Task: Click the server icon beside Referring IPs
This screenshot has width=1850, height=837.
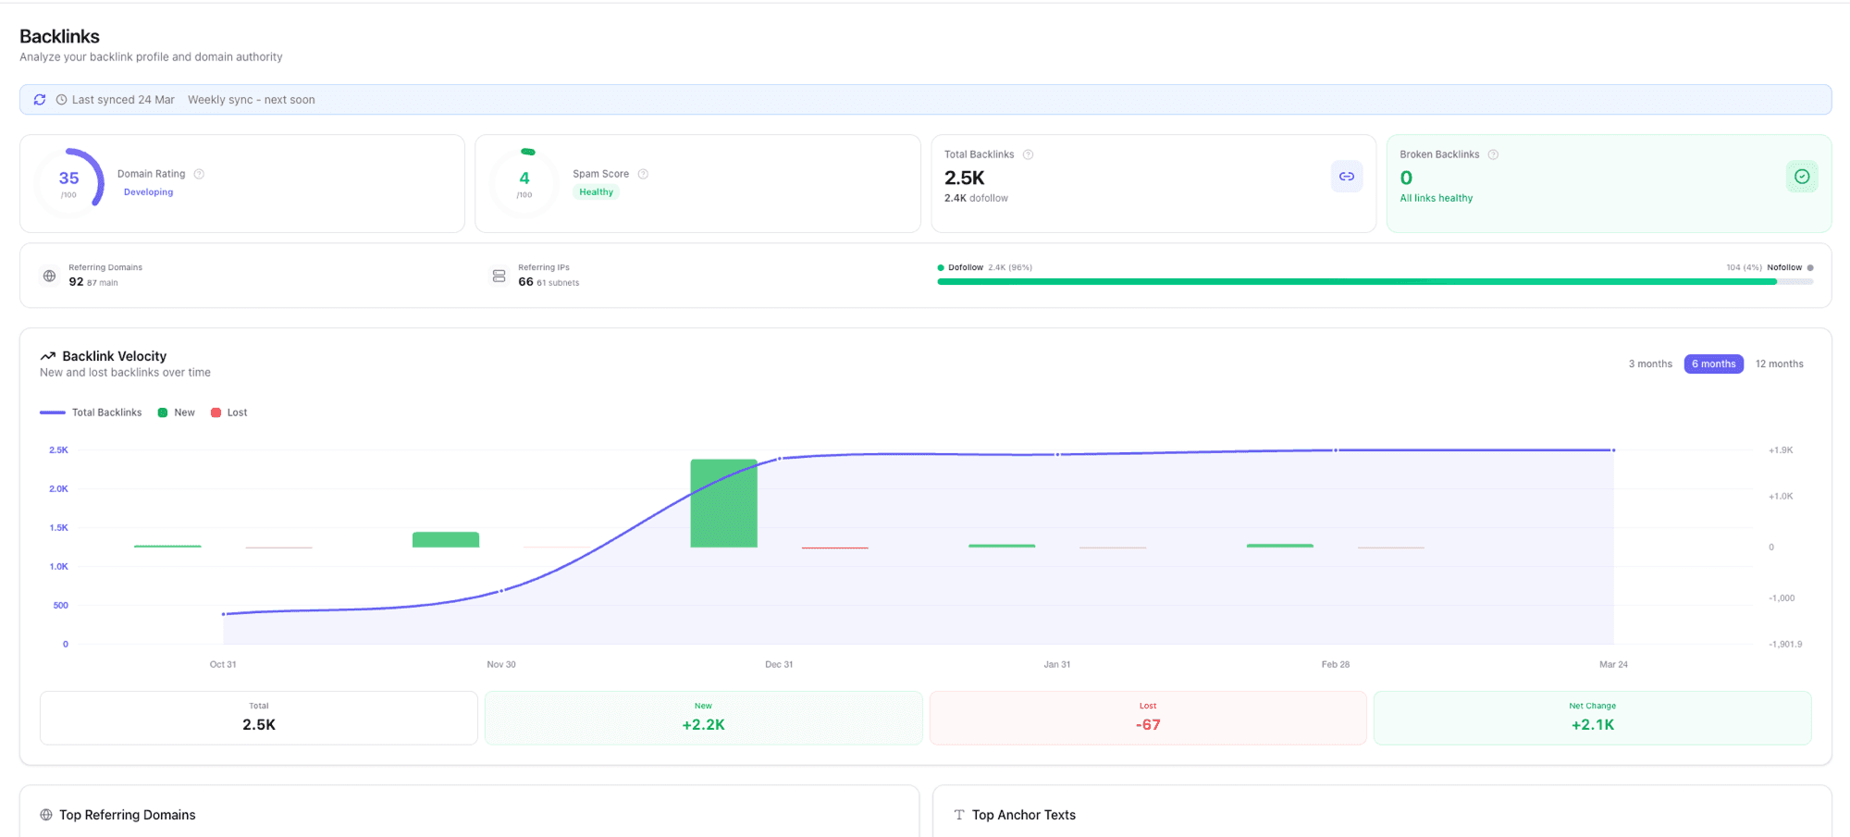Action: pyautogui.click(x=498, y=275)
